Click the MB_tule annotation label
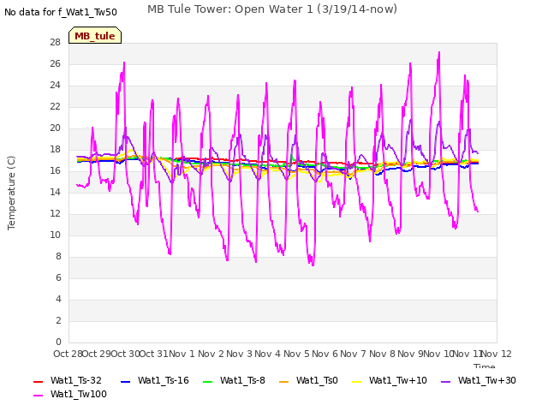 click(95, 35)
